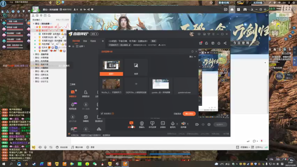Toggle preview eye icon near settings gear
This screenshot has width=297, height=167.
(x=203, y=124)
